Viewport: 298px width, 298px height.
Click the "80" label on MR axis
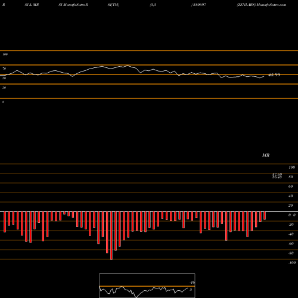tap(291, 177)
